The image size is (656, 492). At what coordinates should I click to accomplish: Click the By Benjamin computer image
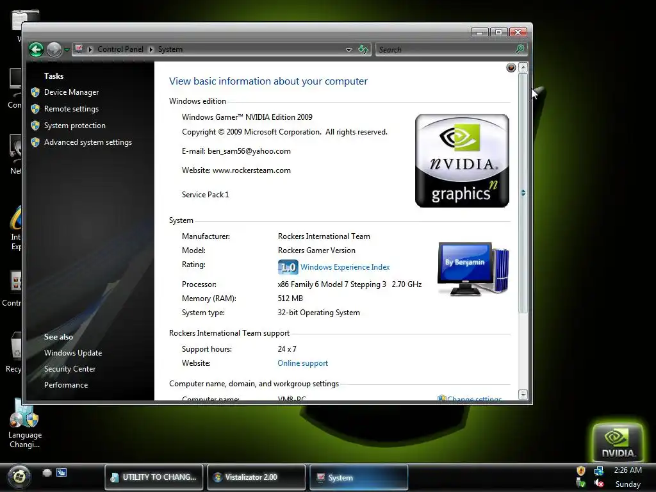(x=473, y=269)
